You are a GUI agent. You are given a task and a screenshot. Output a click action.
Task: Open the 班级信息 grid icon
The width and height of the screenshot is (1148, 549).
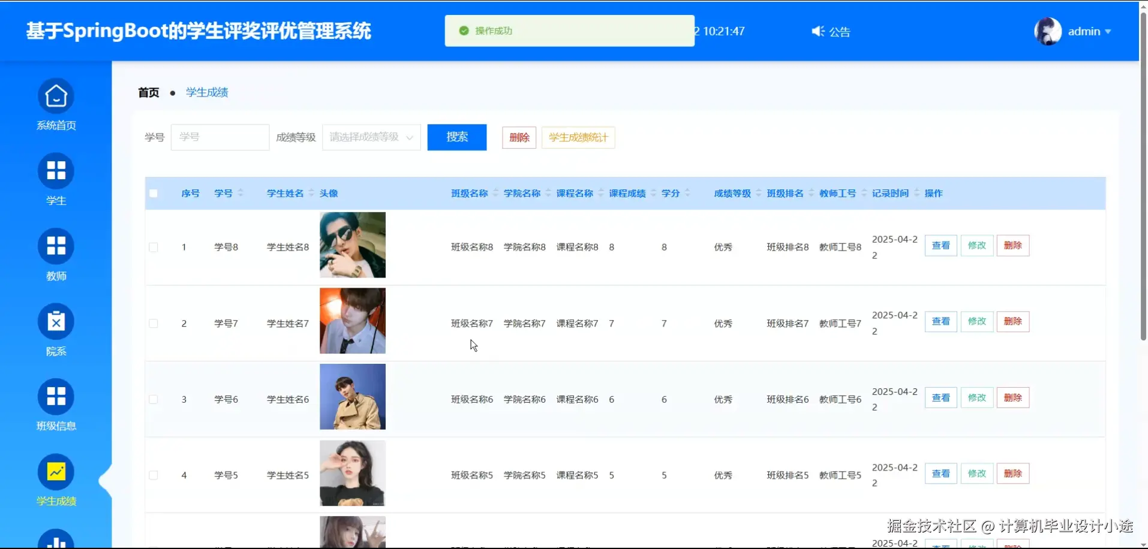coord(56,396)
